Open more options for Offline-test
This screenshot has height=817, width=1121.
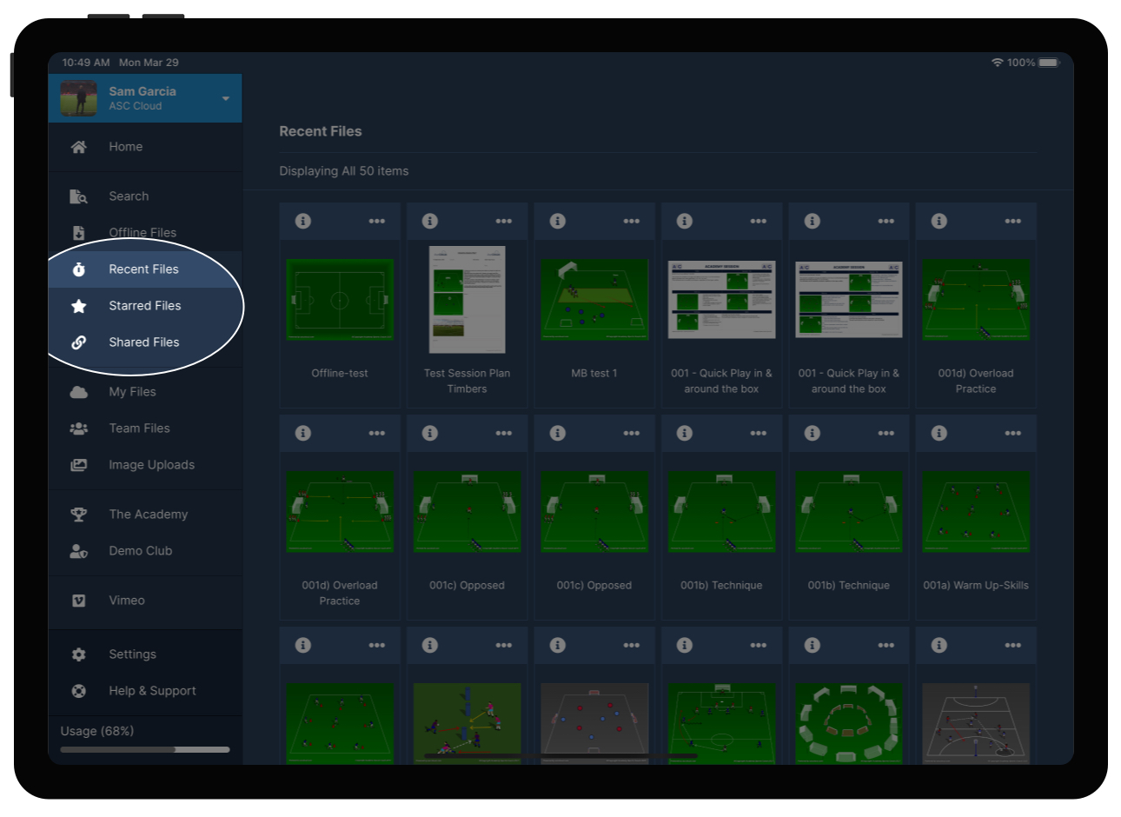coord(376,221)
